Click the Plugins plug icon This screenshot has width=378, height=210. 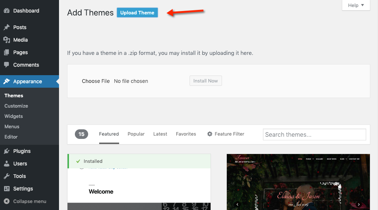(x=7, y=151)
